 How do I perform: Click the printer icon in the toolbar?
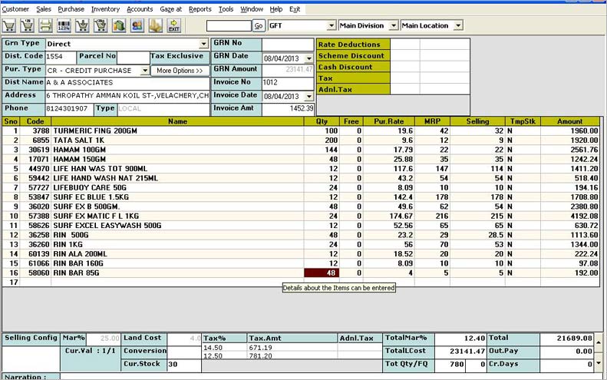click(45, 26)
